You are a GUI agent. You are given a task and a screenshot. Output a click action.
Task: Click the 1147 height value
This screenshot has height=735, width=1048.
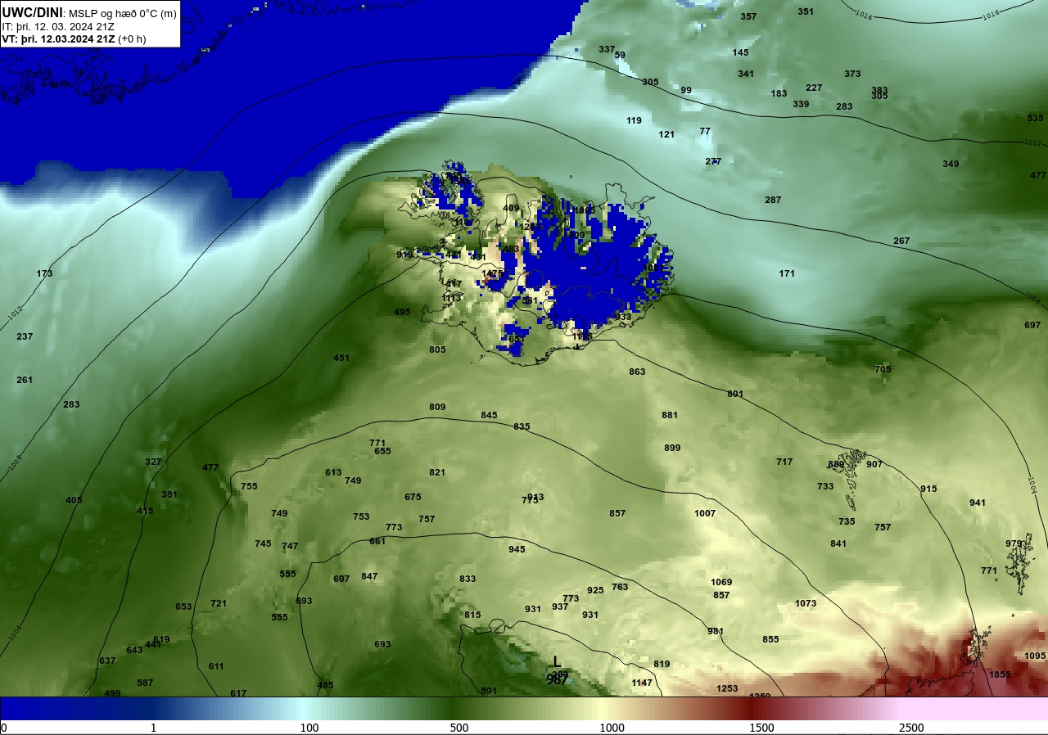[x=642, y=683]
